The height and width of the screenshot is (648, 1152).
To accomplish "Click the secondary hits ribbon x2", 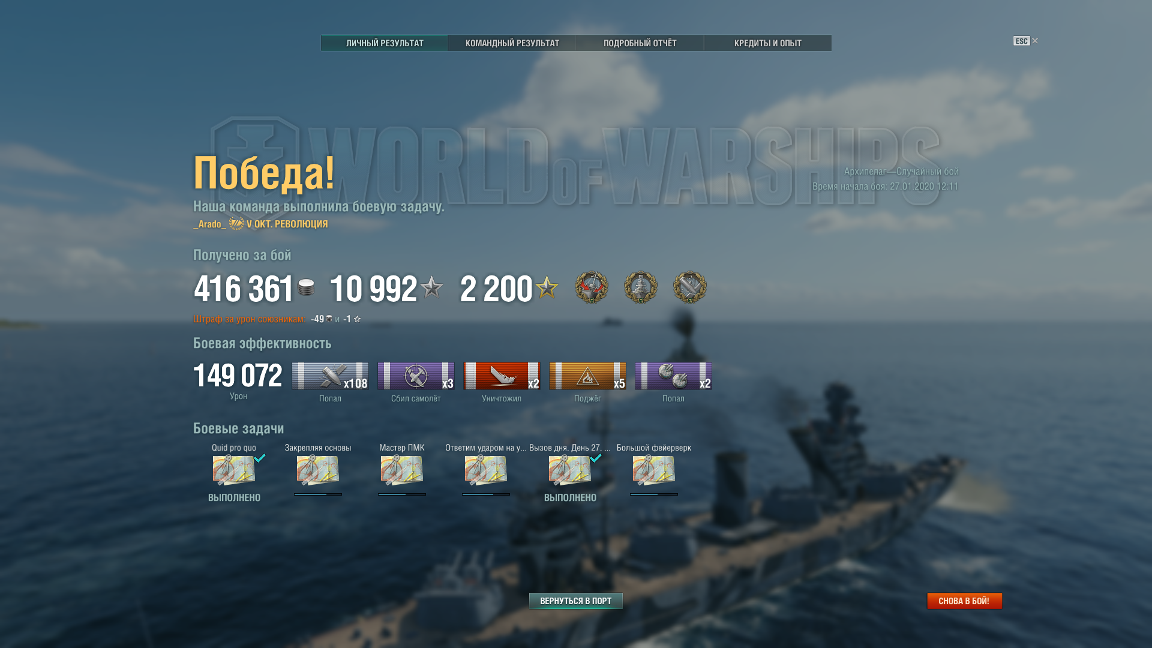I will point(673,376).
